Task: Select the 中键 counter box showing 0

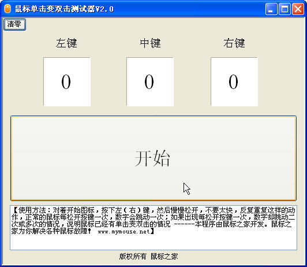Action: 150,81
